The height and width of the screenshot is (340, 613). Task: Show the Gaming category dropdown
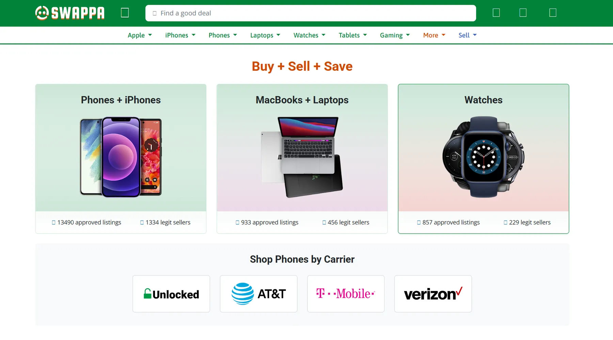395,35
